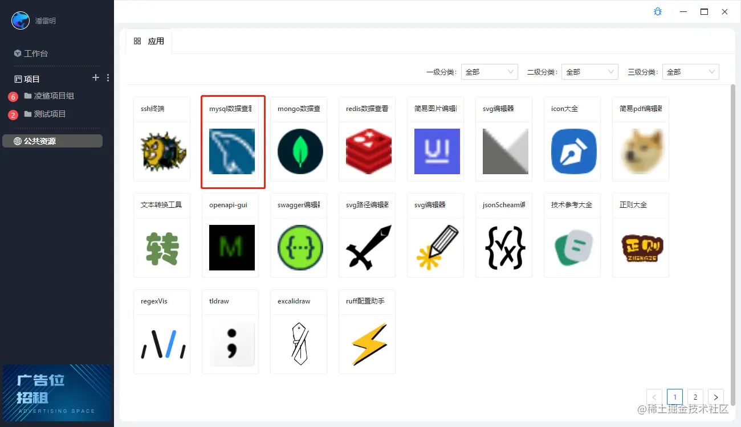Select 项目 section header
The image size is (741, 427).
(x=27, y=79)
